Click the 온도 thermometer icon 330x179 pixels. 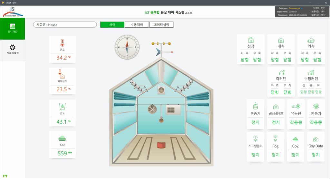click(62, 43)
